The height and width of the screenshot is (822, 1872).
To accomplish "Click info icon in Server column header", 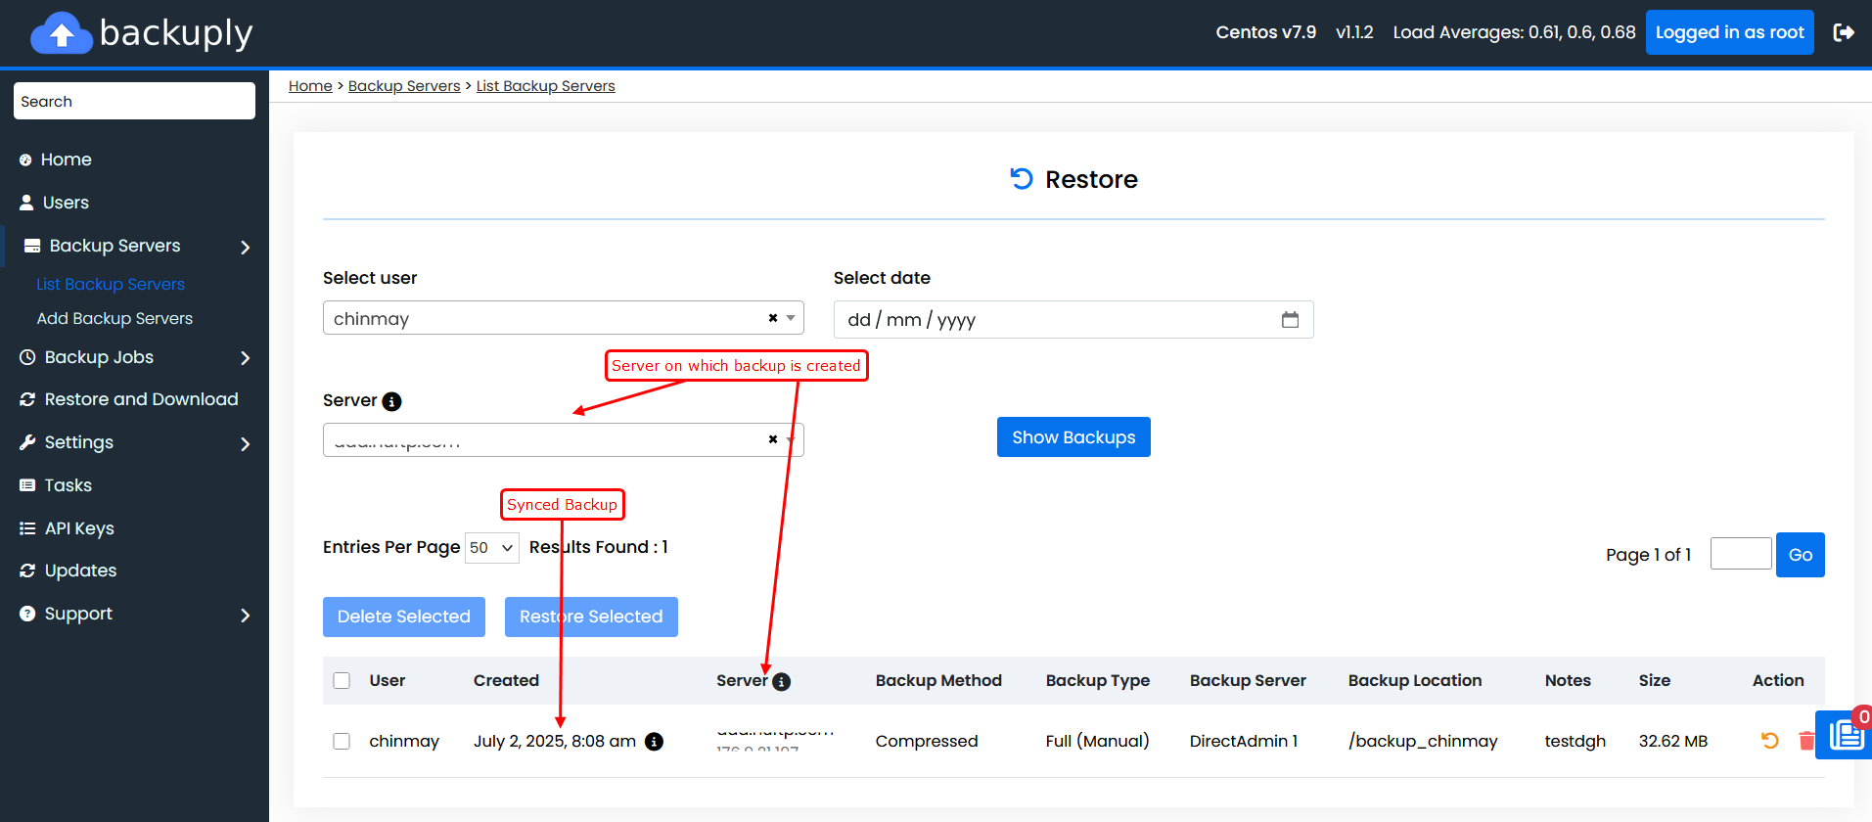I will click(781, 682).
